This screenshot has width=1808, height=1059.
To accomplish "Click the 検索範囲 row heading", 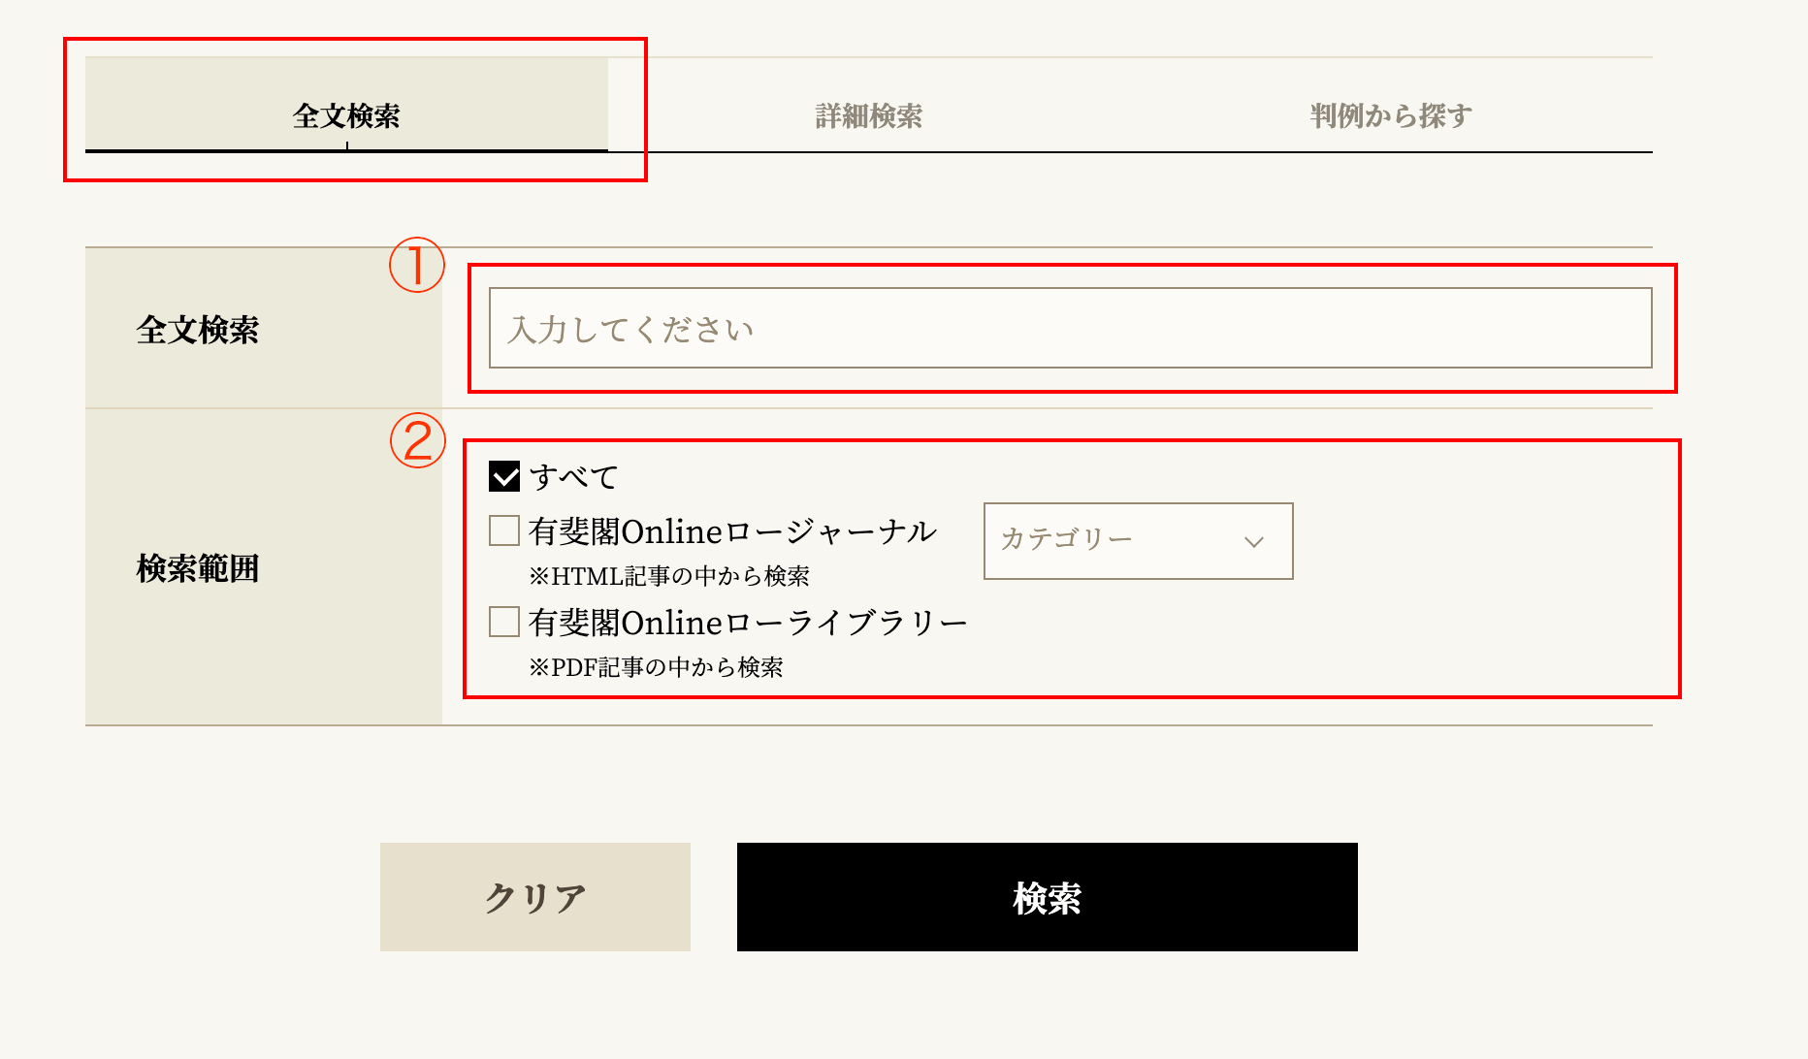I will coord(198,568).
